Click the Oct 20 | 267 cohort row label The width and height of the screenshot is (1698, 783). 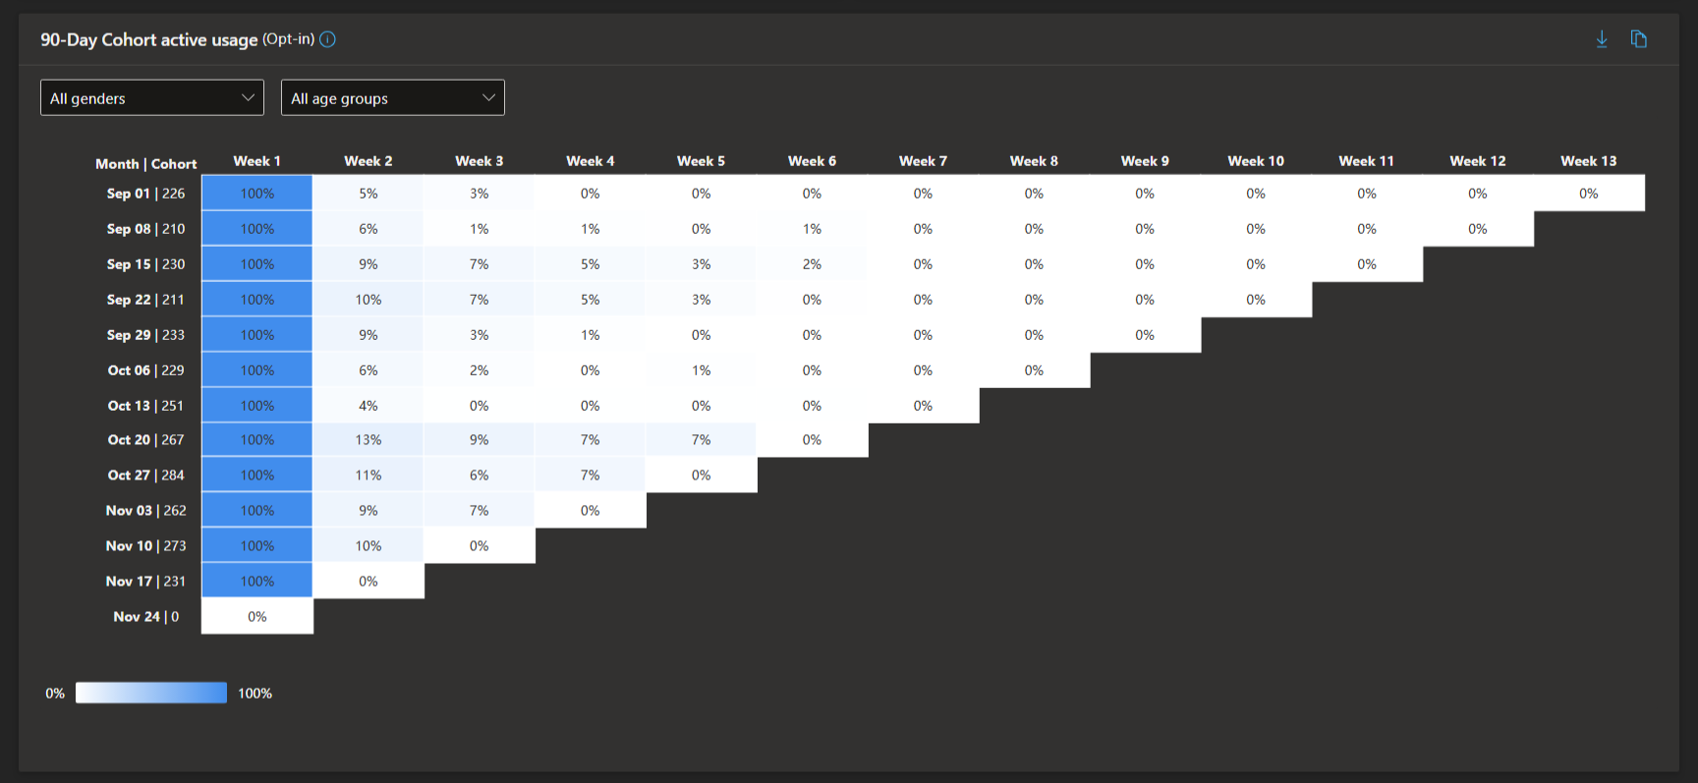tap(145, 440)
